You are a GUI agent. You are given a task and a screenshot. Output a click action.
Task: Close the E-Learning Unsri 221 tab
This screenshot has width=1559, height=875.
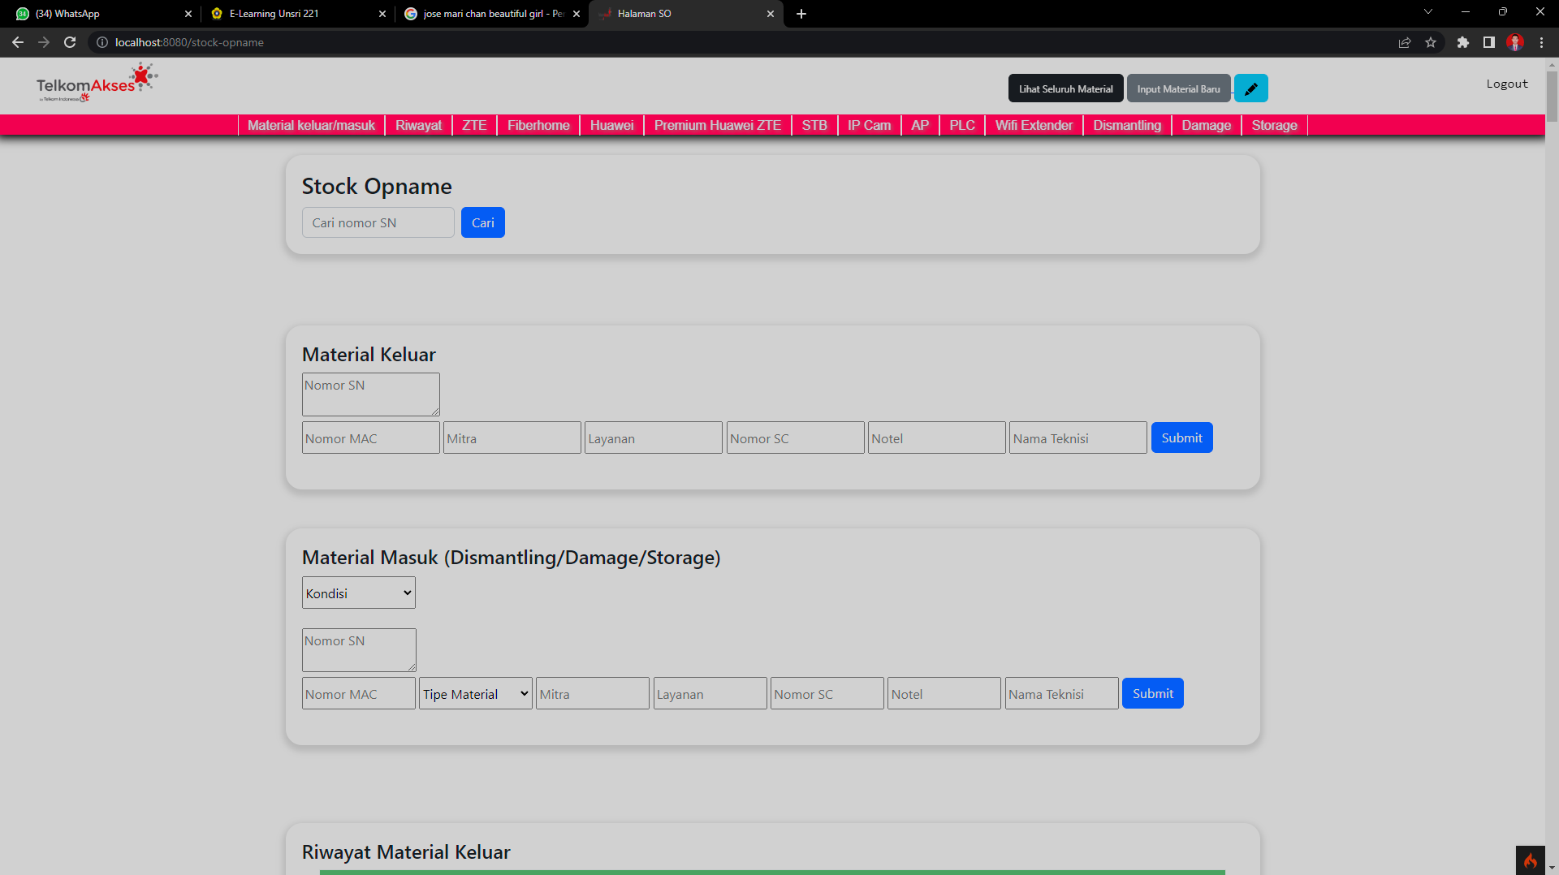(382, 14)
